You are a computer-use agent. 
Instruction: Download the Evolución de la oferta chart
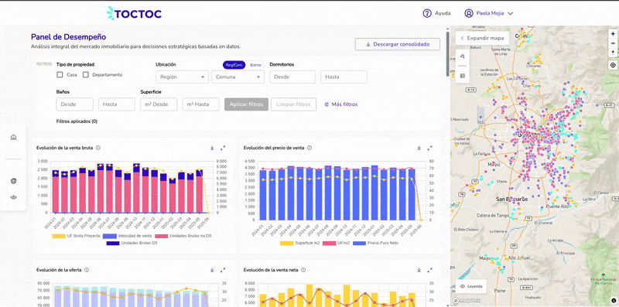point(212,270)
